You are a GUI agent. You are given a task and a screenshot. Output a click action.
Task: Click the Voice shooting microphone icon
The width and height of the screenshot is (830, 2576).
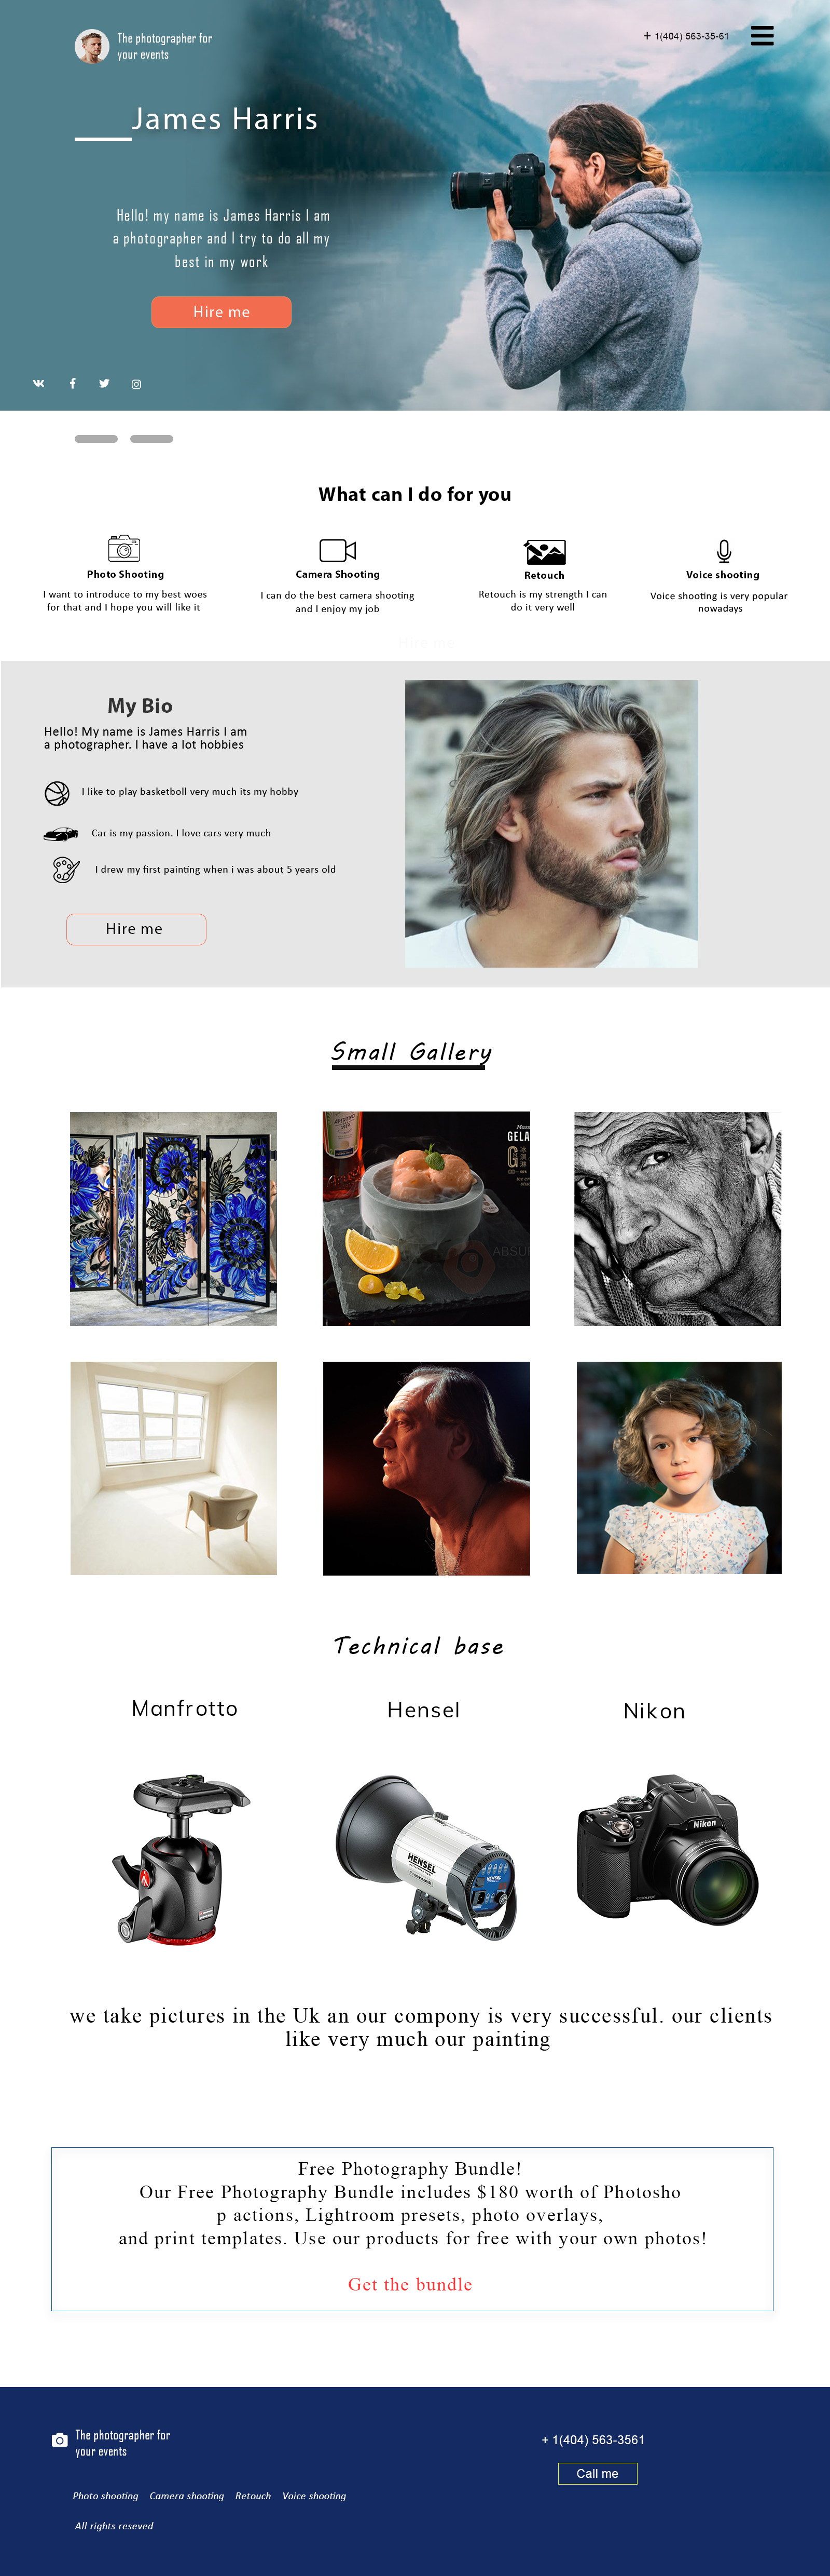(724, 551)
